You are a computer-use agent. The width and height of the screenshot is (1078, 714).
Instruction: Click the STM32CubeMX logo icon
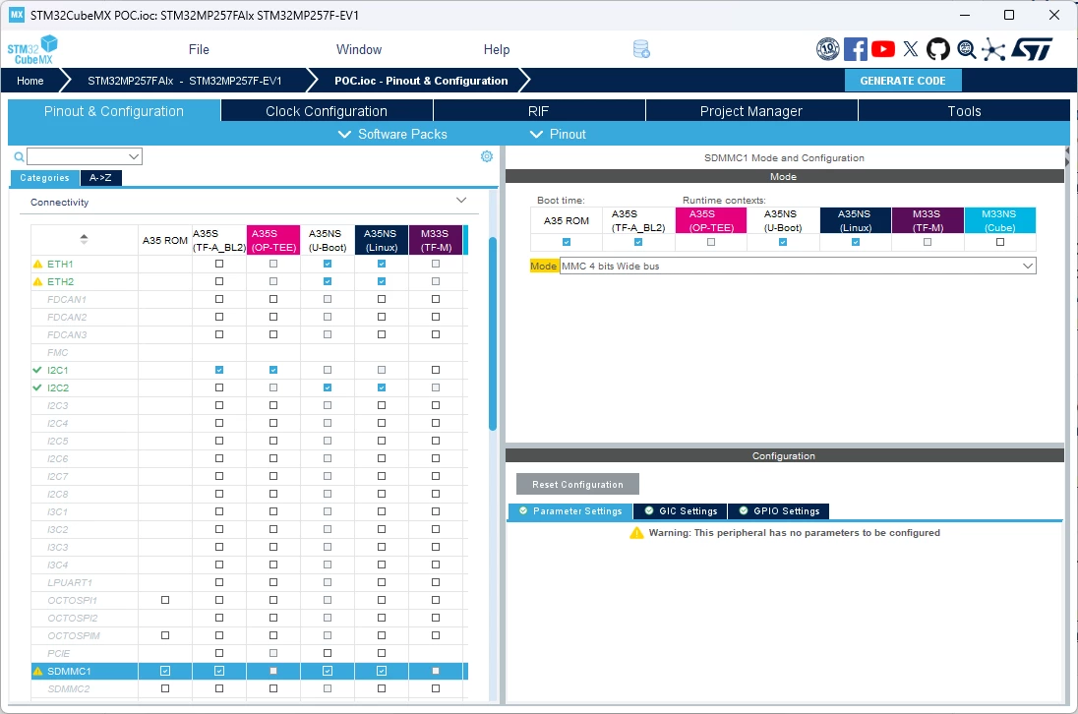(32, 49)
